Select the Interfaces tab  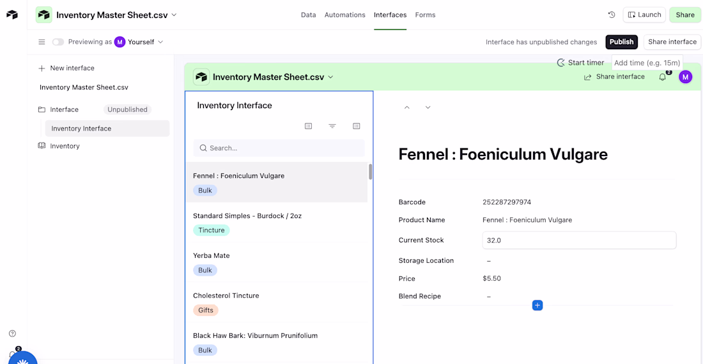click(x=390, y=15)
